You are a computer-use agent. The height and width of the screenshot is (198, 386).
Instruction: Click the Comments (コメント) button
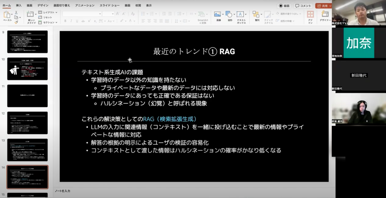(x=303, y=6)
